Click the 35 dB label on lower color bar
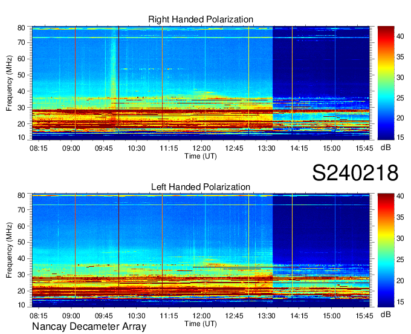Screen dimensions: 411x334 click(400, 217)
